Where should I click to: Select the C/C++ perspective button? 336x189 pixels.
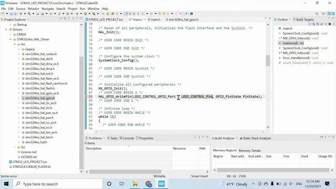click(329, 14)
